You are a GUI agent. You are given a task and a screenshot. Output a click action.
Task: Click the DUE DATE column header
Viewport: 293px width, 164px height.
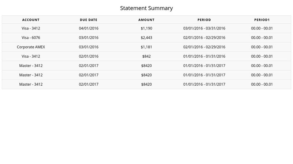tap(89, 20)
